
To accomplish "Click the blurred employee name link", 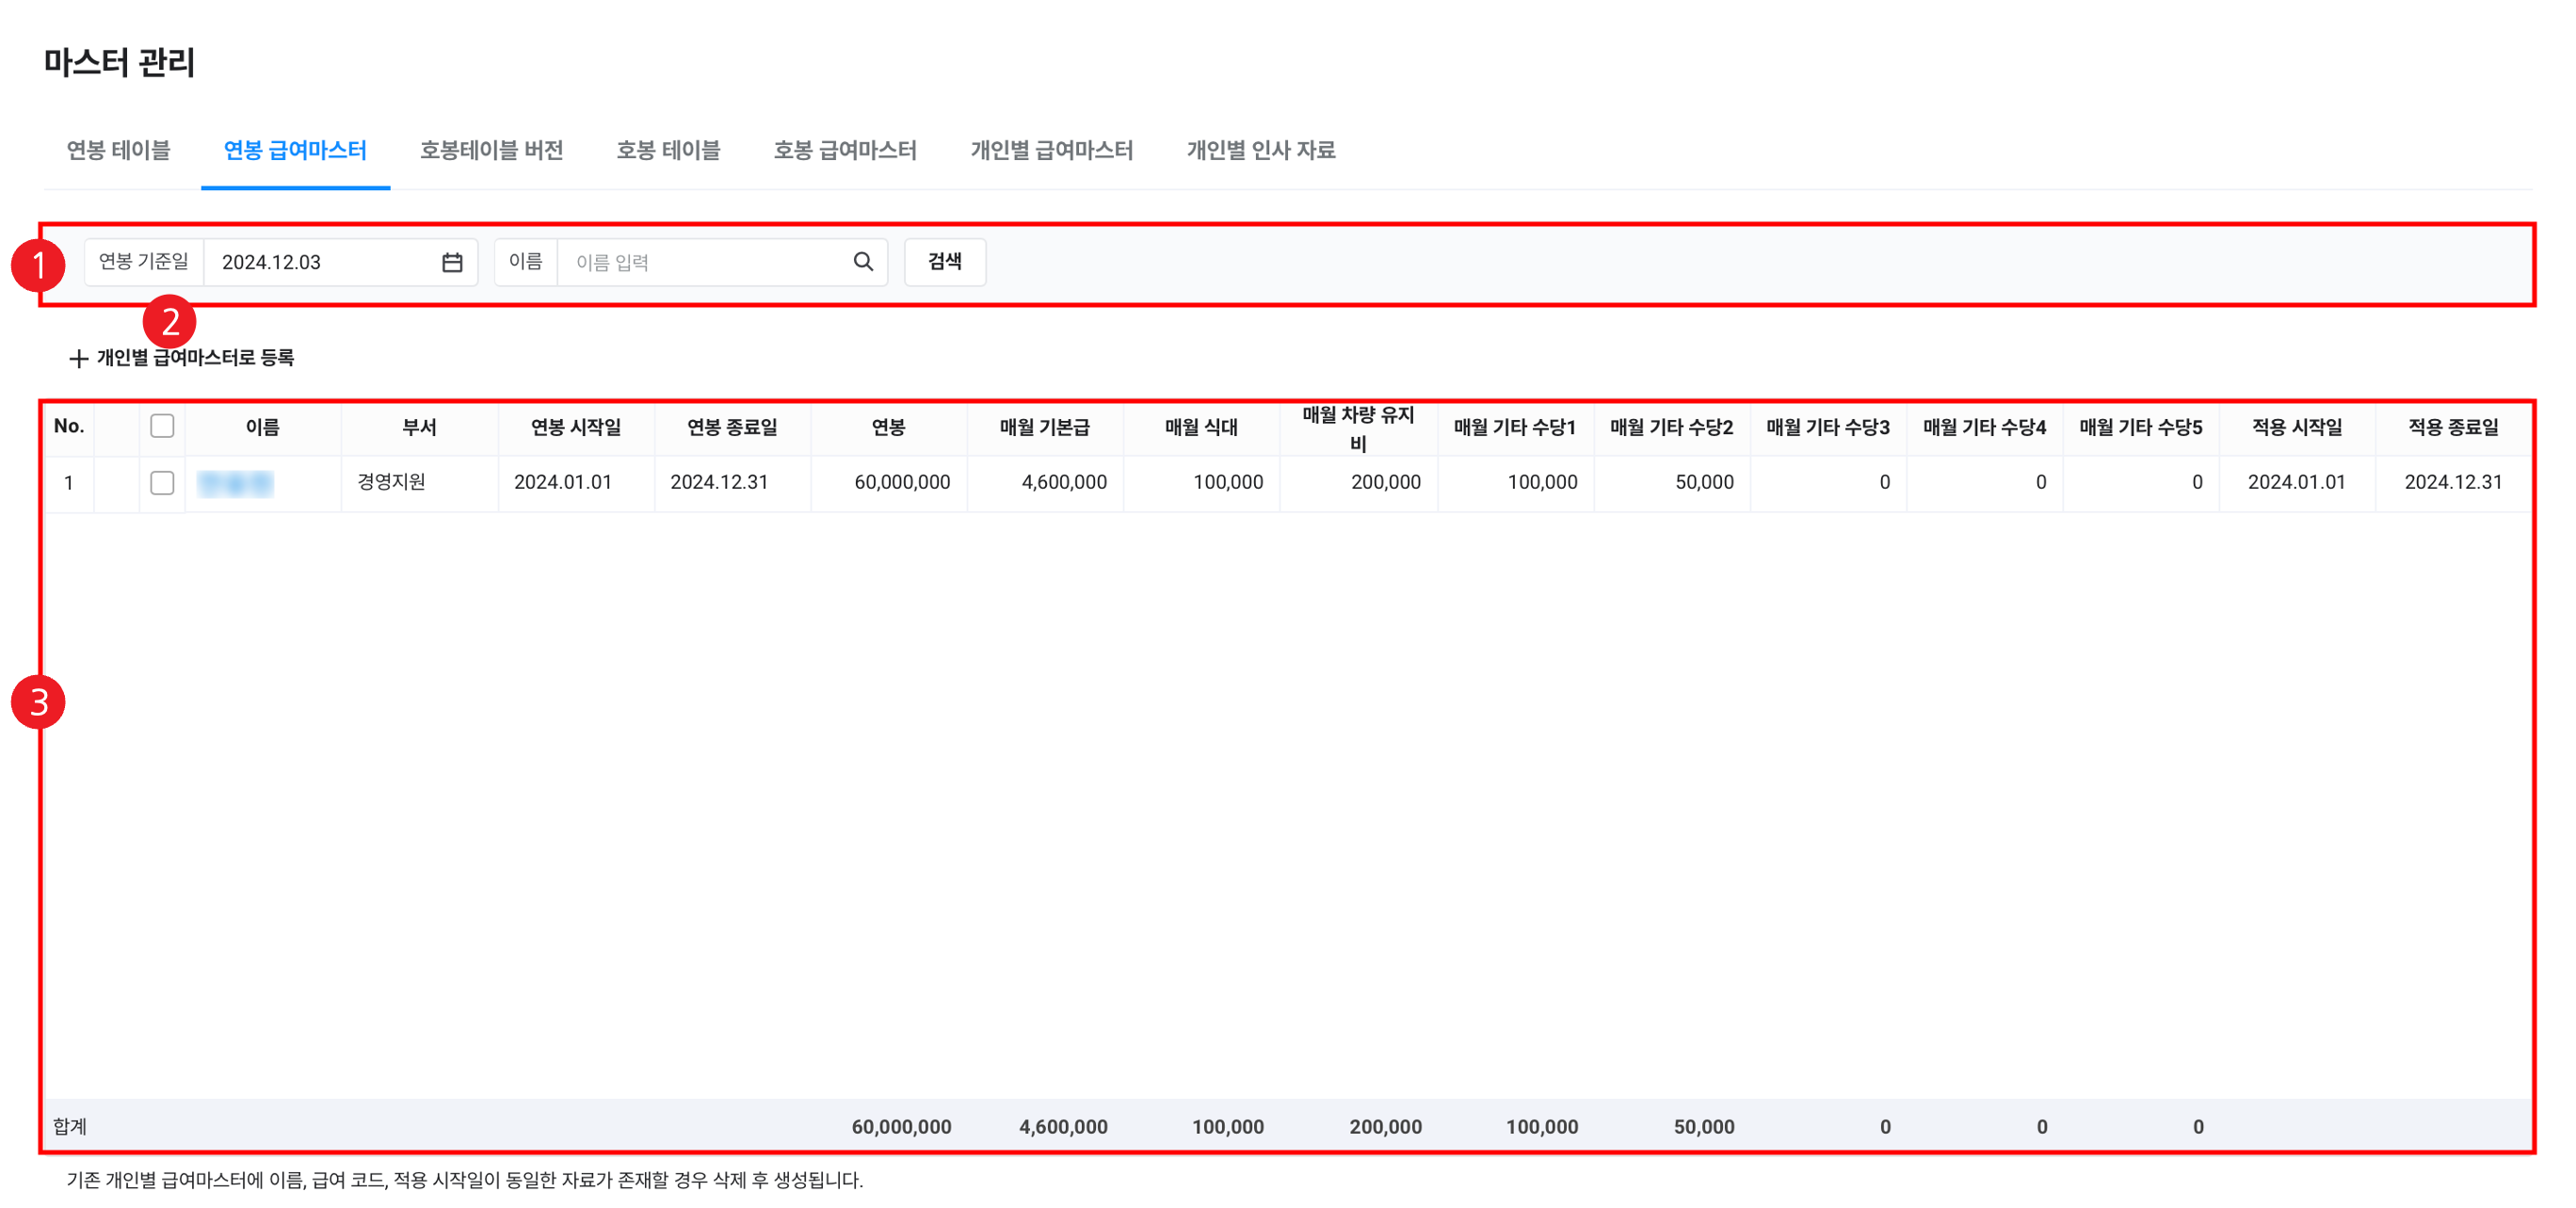I will coord(235,483).
